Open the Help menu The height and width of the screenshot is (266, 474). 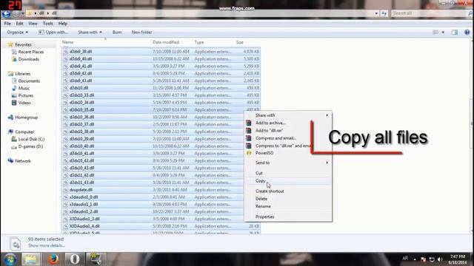tap(62, 24)
